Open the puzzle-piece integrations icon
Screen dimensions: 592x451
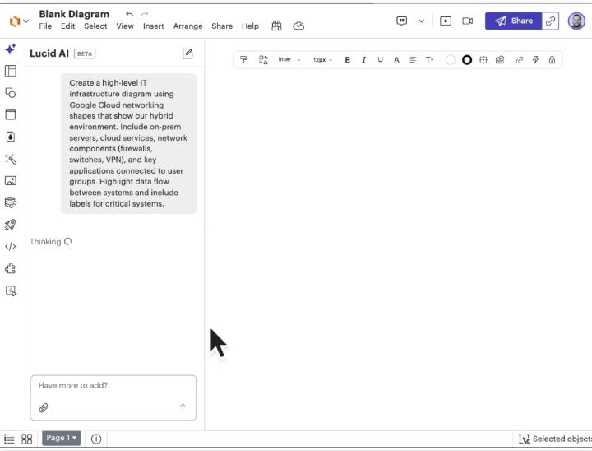point(11,268)
